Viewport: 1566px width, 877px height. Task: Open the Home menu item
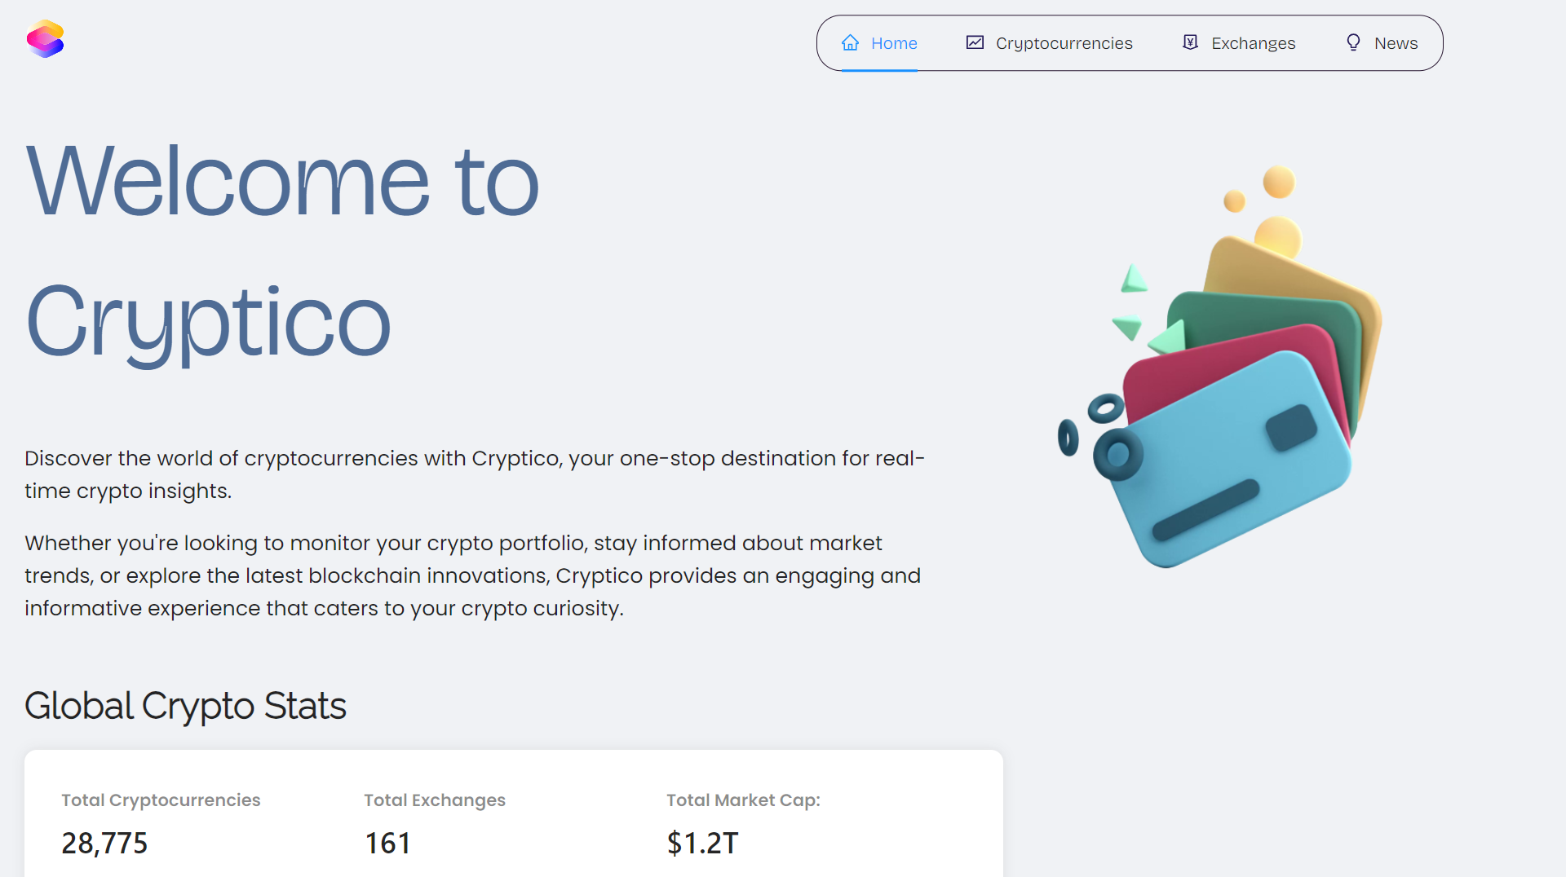[x=893, y=43]
